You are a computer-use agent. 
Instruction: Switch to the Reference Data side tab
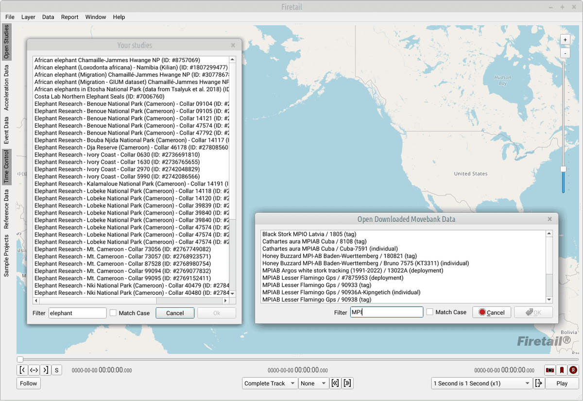6,209
